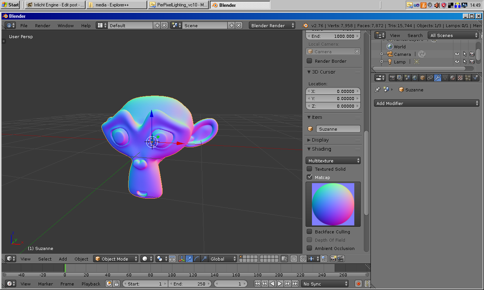Screen dimensions: 484x290
Task: Open the File menu
Action: click(x=24, y=25)
